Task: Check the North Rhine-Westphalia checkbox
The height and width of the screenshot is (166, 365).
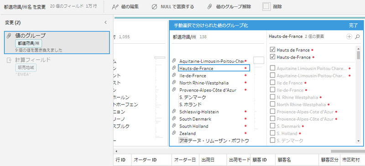Action: coord(272,104)
